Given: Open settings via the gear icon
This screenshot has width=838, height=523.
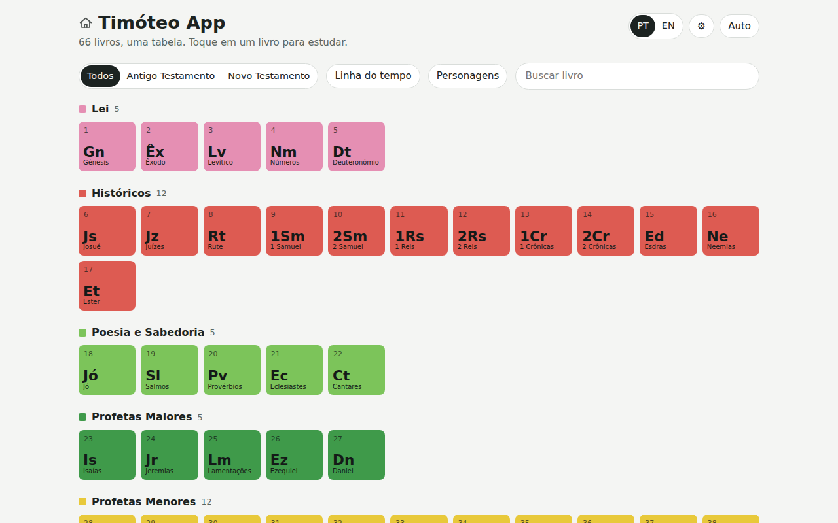Looking at the screenshot, I should tap(701, 26).
